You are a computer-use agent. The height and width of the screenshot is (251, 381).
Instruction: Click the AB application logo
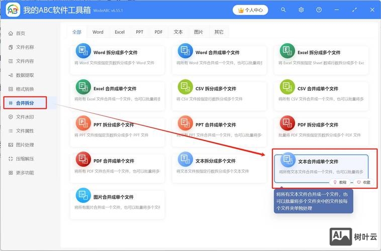(13, 10)
